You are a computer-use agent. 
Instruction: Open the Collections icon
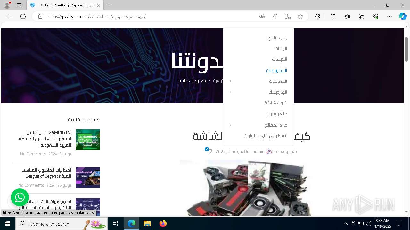click(361, 16)
